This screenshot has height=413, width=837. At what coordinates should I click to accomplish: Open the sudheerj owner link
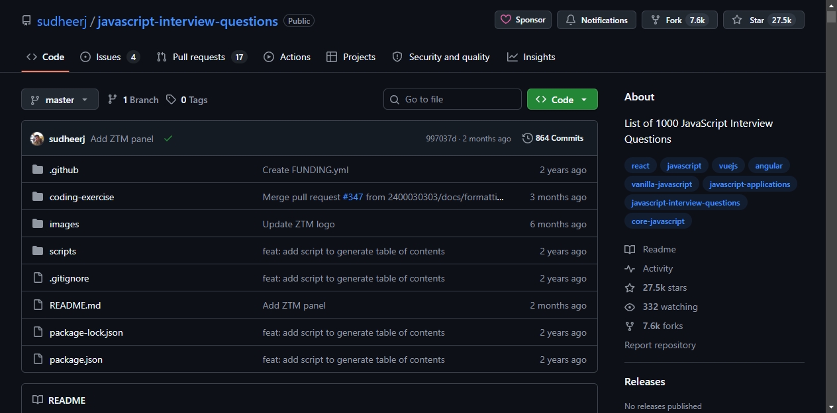click(x=62, y=21)
